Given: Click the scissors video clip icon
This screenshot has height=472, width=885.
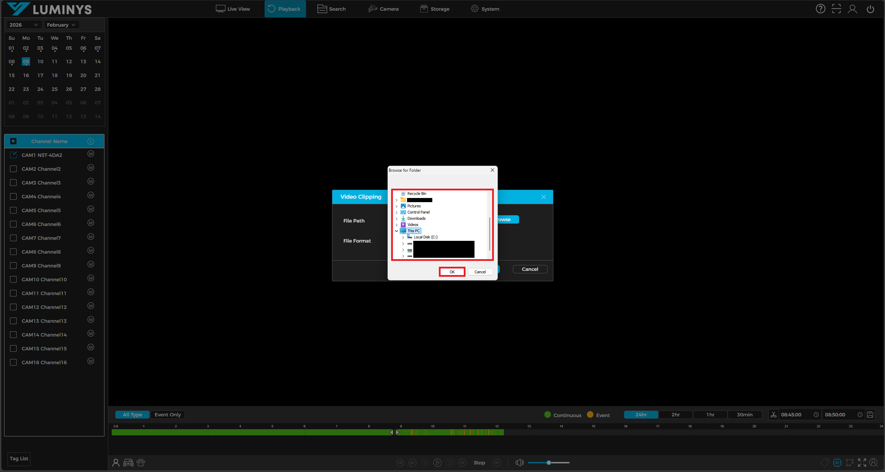Looking at the screenshot, I should tap(773, 415).
